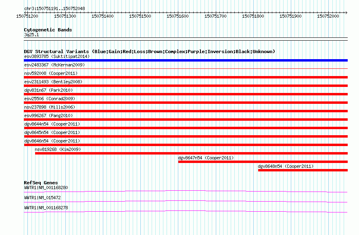Click the red loss bar for dgv831n67

[186, 94]
